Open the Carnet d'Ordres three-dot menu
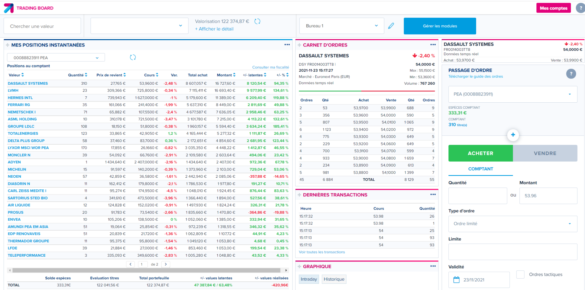This screenshot has height=290, width=585. click(x=433, y=45)
